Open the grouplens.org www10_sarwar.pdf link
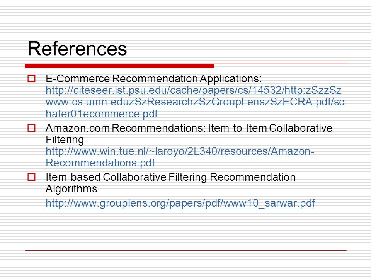This screenshot has height=278, width=371. coord(180,203)
